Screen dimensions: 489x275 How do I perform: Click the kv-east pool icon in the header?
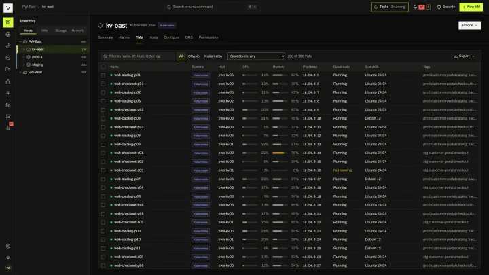click(100, 26)
